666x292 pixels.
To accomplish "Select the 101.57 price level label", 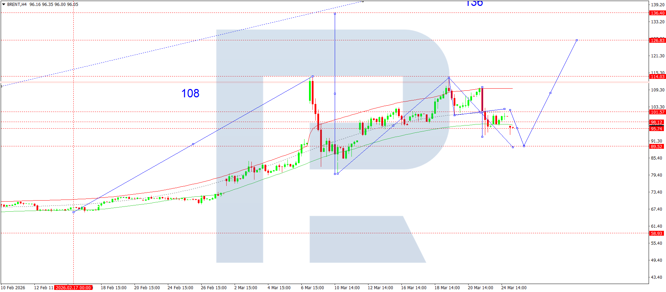I will pos(657,112).
